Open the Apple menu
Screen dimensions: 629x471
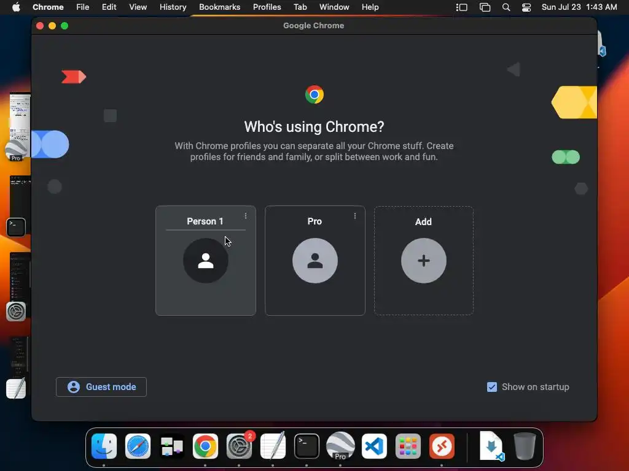tap(16, 7)
